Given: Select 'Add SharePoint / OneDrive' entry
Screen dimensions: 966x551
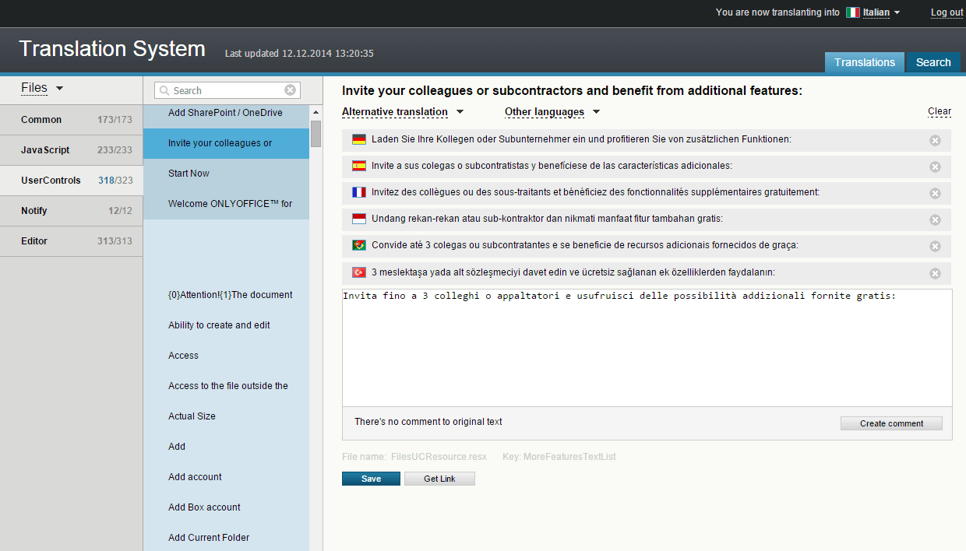Looking at the screenshot, I should pos(226,114).
